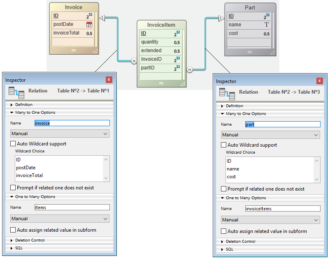Click the 1 arrow marker at Part table
Screen dimensions: 330x258
(221, 18)
